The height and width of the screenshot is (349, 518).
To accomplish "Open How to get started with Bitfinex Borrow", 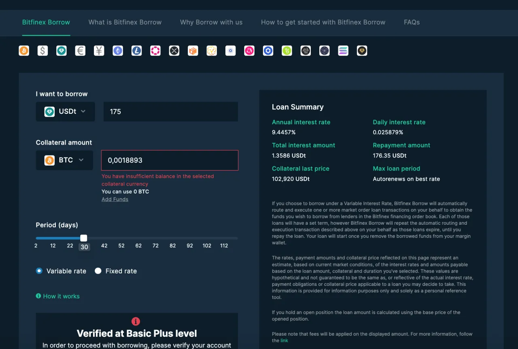I will tap(323, 22).
